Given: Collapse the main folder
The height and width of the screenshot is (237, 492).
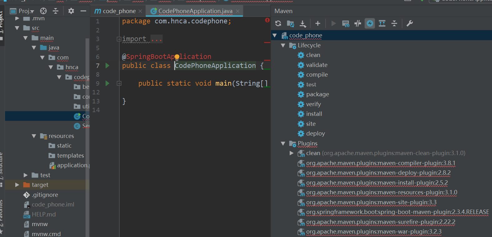Looking at the screenshot, I should pos(26,38).
